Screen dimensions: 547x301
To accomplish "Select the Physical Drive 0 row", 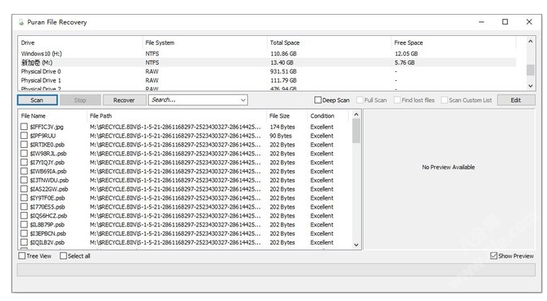I will click(x=268, y=71).
